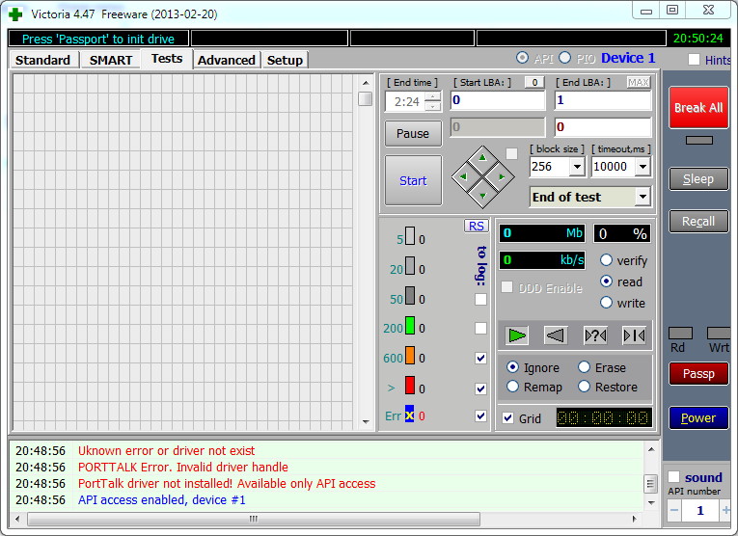Image resolution: width=738 pixels, height=536 pixels.
Task: Click the log scroll down arrow
Action: click(x=651, y=502)
